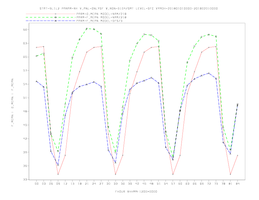
Task: Click x-axis tick label 24
Action: (94, 184)
